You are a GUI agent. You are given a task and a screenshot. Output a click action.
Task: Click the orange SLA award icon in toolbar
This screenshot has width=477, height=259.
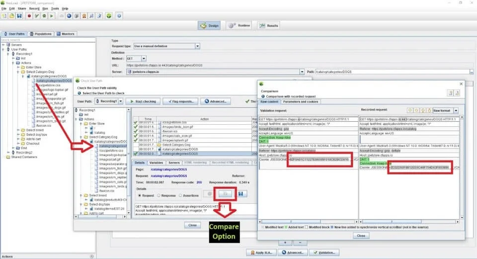tap(84, 16)
